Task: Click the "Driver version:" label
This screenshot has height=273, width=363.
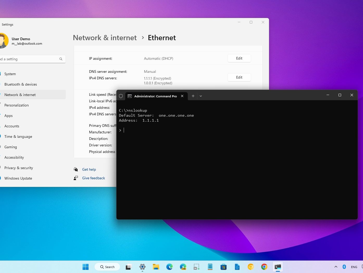Action: [101, 145]
